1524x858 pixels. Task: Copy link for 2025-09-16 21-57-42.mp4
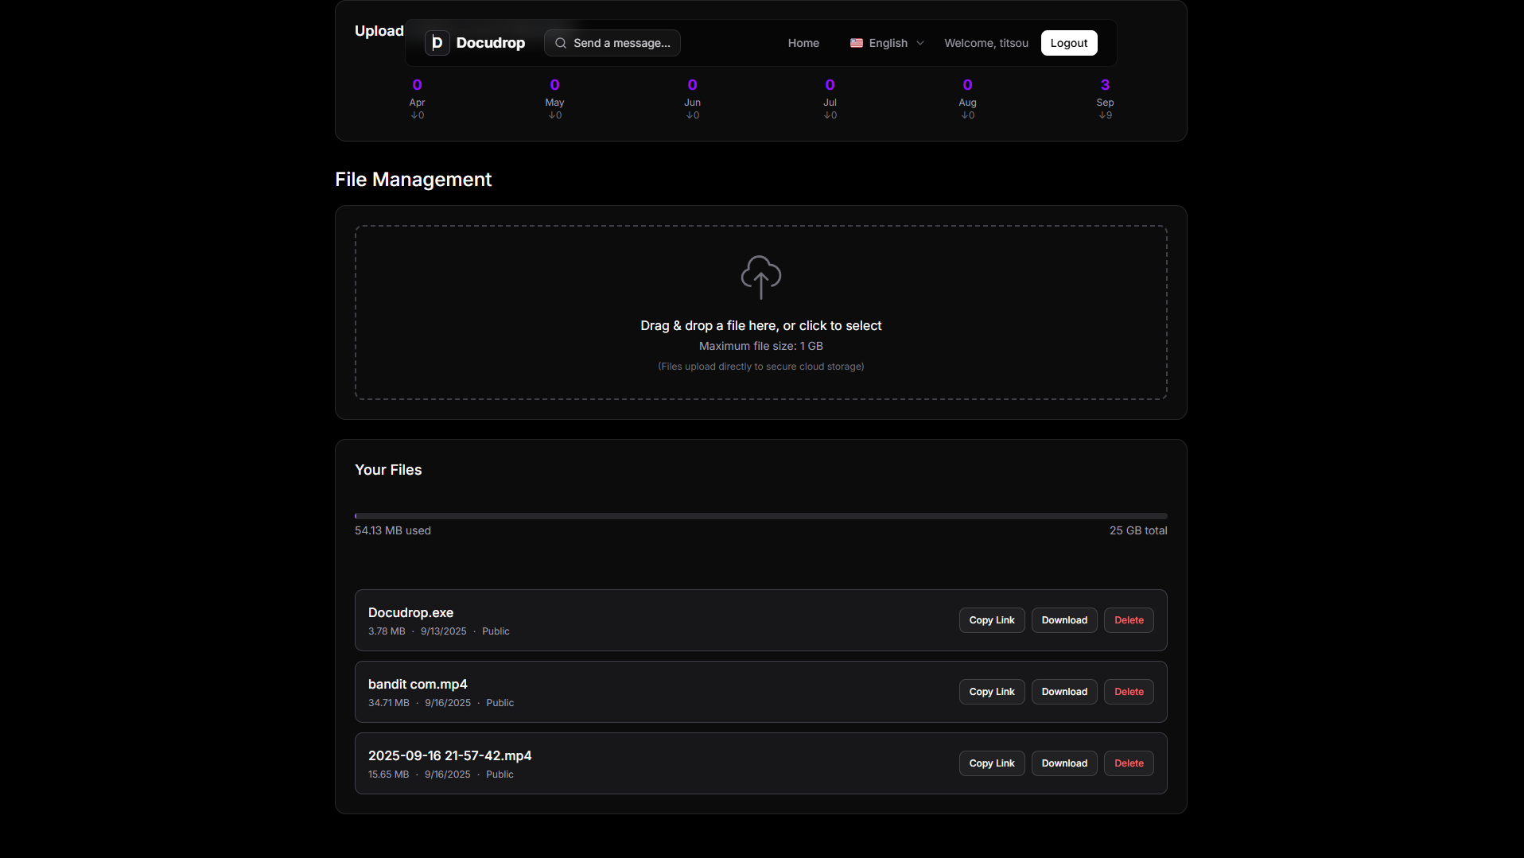pos(992,763)
